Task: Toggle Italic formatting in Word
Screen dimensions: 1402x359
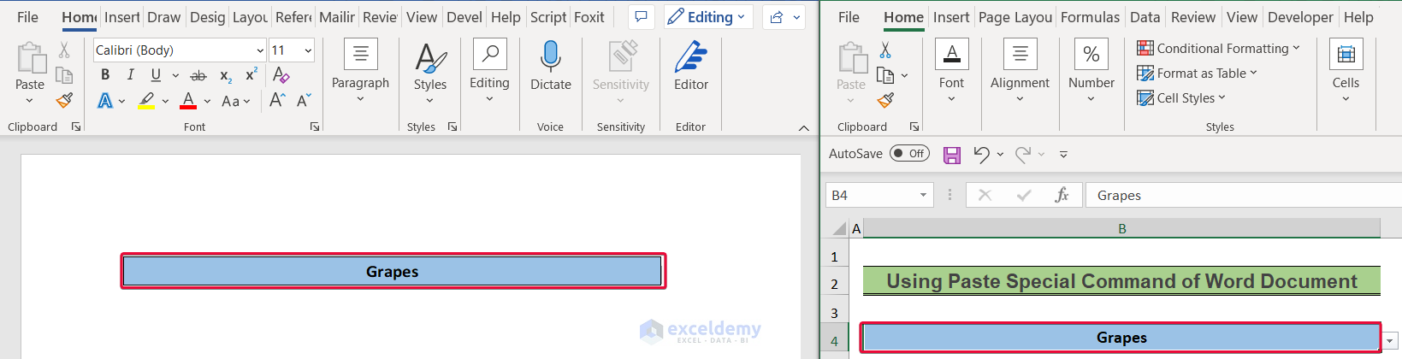Action: tap(130, 75)
